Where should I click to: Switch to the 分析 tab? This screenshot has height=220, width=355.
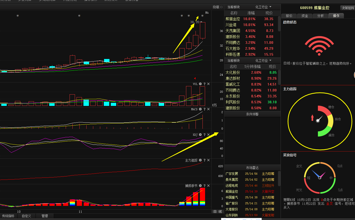coord(320,16)
